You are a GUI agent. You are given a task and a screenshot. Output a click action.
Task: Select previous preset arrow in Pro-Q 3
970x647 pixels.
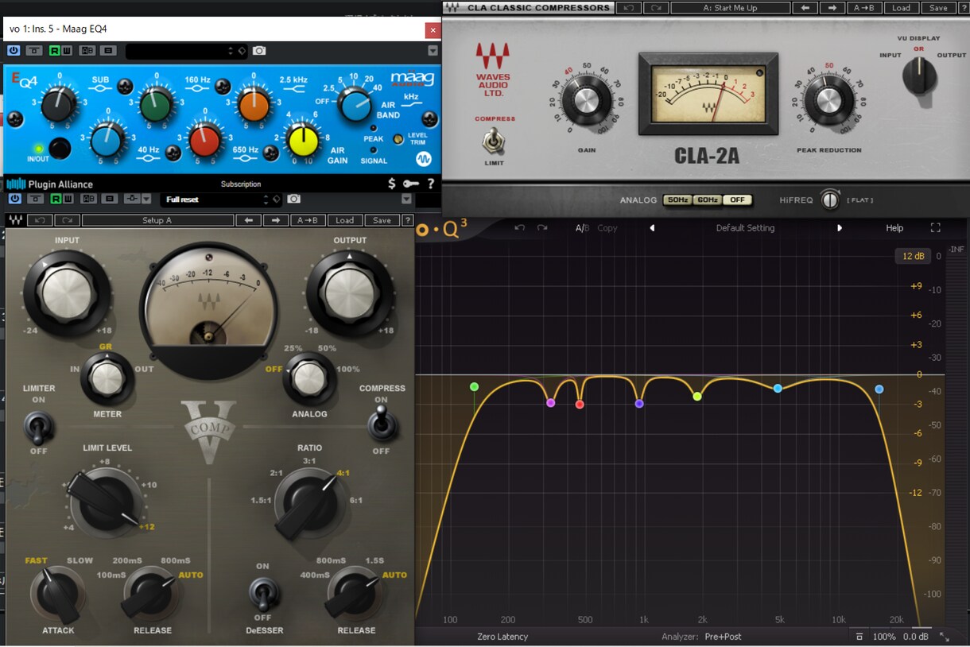pos(652,228)
